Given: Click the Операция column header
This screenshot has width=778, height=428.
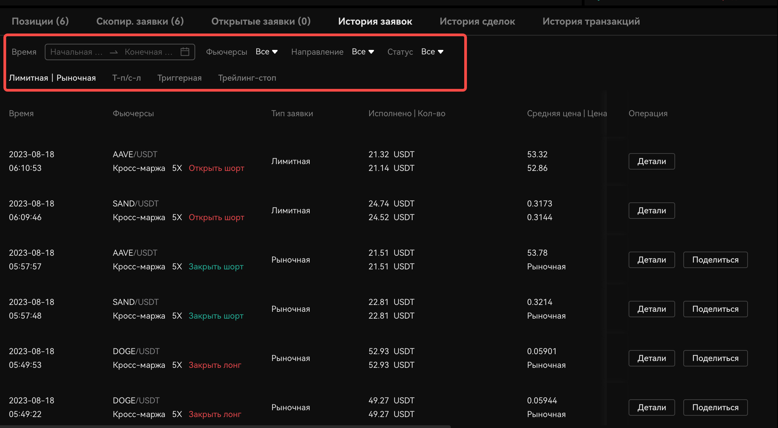Looking at the screenshot, I should 648,113.
